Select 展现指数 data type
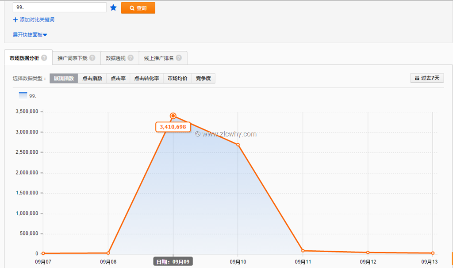Viewport: 453px width, 268px height. click(x=64, y=79)
